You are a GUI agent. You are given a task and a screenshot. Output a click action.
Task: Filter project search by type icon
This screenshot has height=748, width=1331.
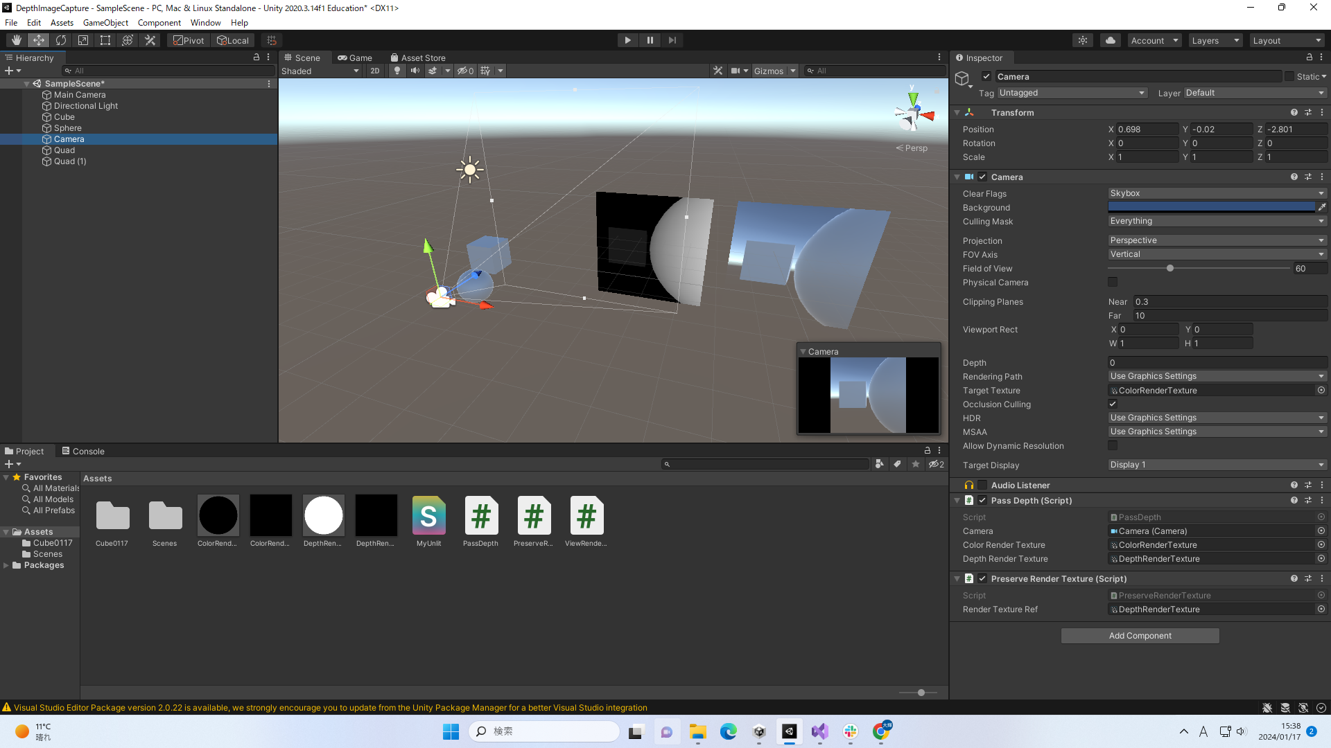[x=880, y=464]
